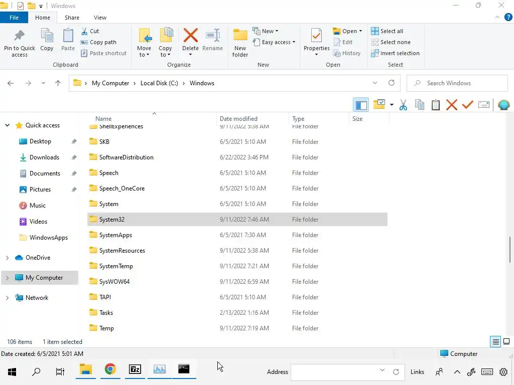Click Paste shortcut in ribbon
Viewport: 514px width, 385px height.
[x=103, y=53]
